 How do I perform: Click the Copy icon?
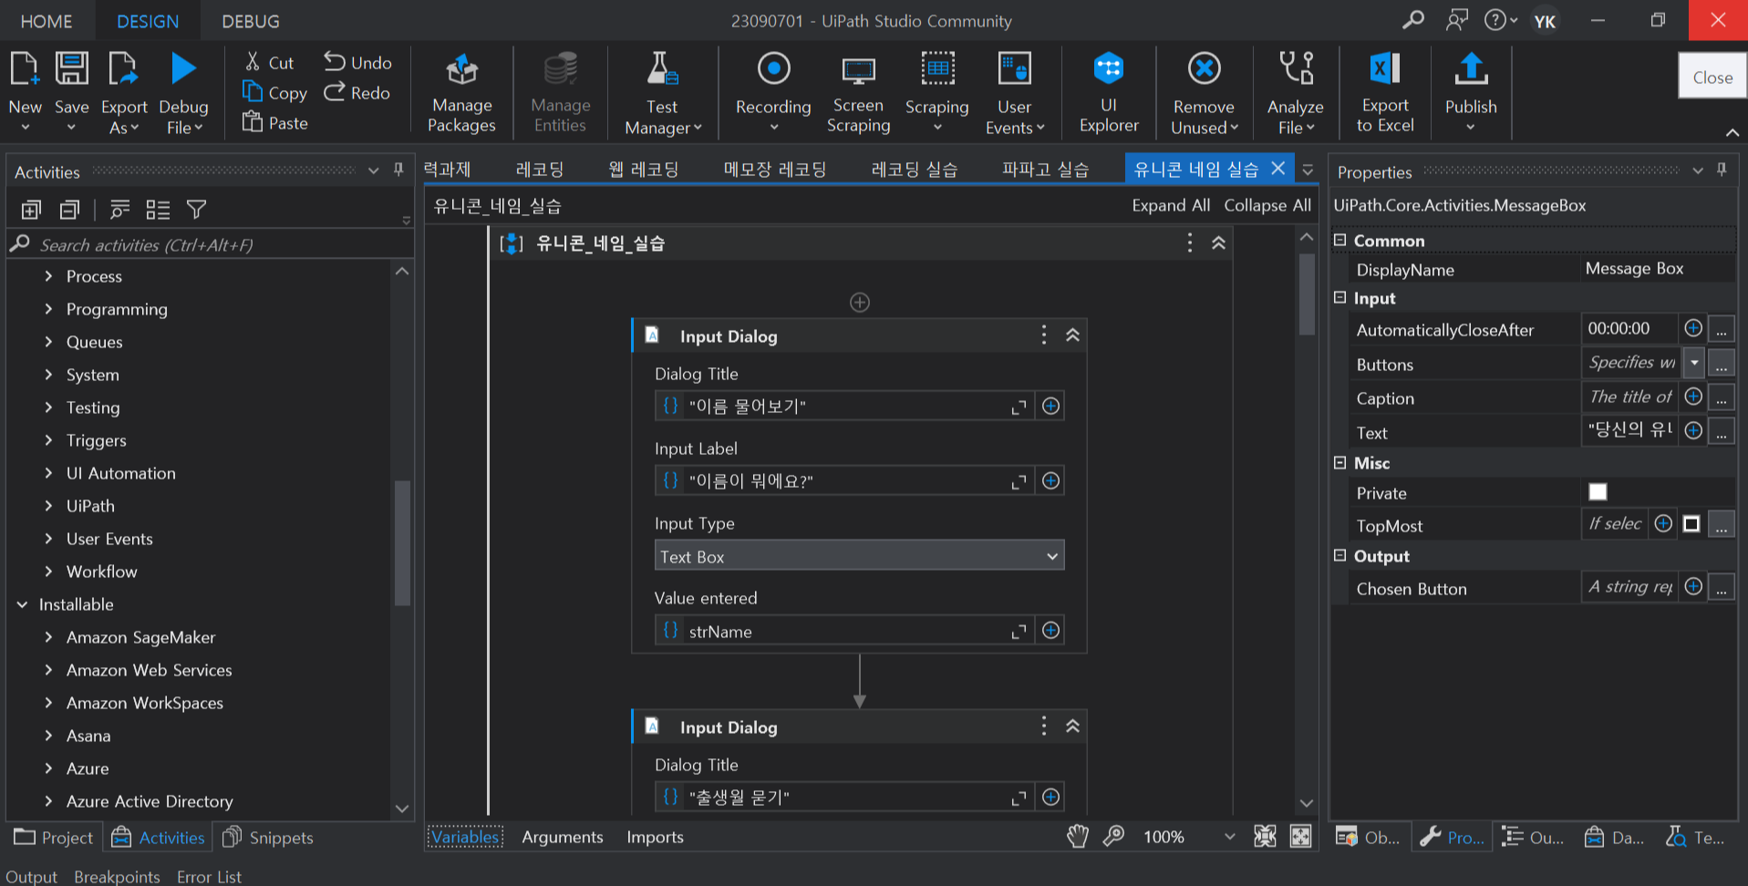coord(253,92)
